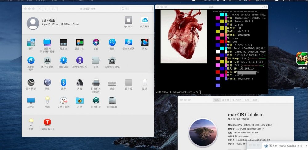Click 'OS: macOS 10.15.1' terminal line
The width and height of the screenshot is (308, 150).
pos(246,14)
